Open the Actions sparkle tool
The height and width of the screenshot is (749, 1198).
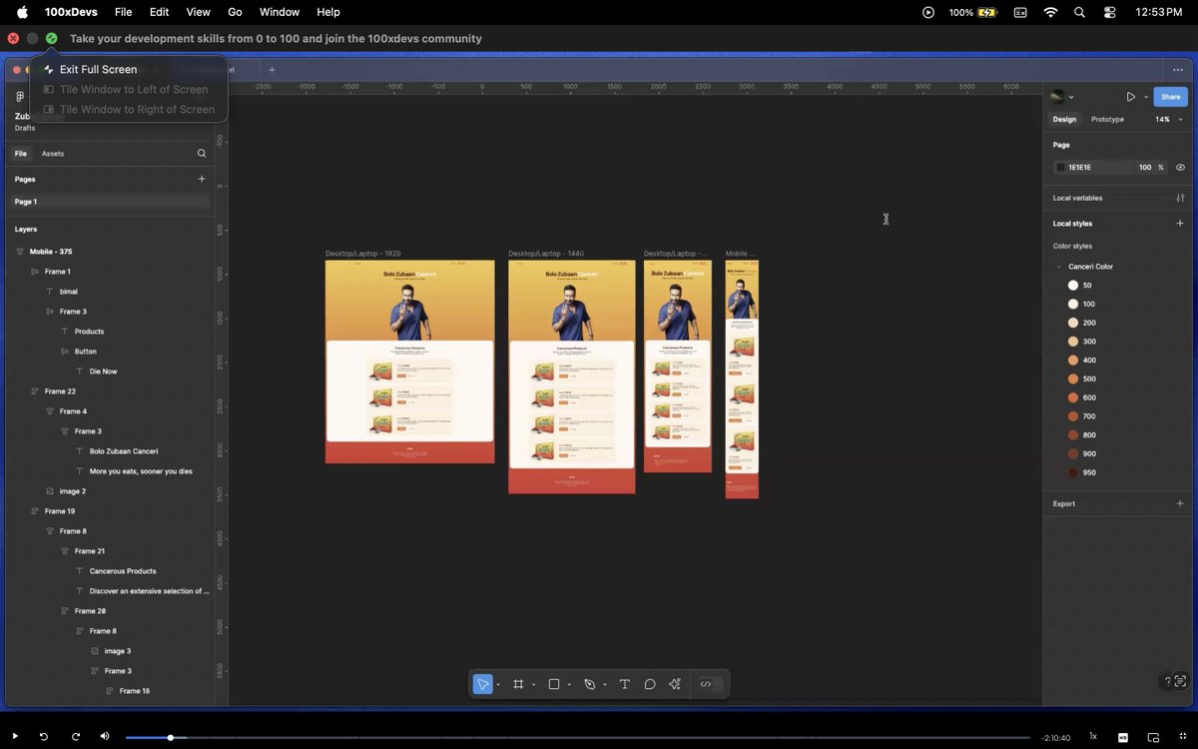click(675, 684)
